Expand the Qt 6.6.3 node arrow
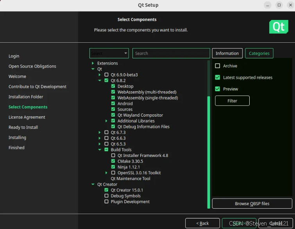Image resolution: width=295 pixels, height=229 pixels. point(100,138)
